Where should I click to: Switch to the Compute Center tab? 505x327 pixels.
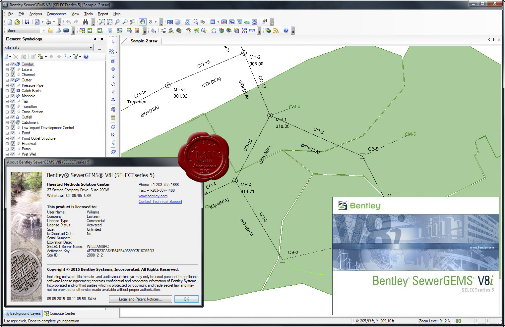coord(60,313)
